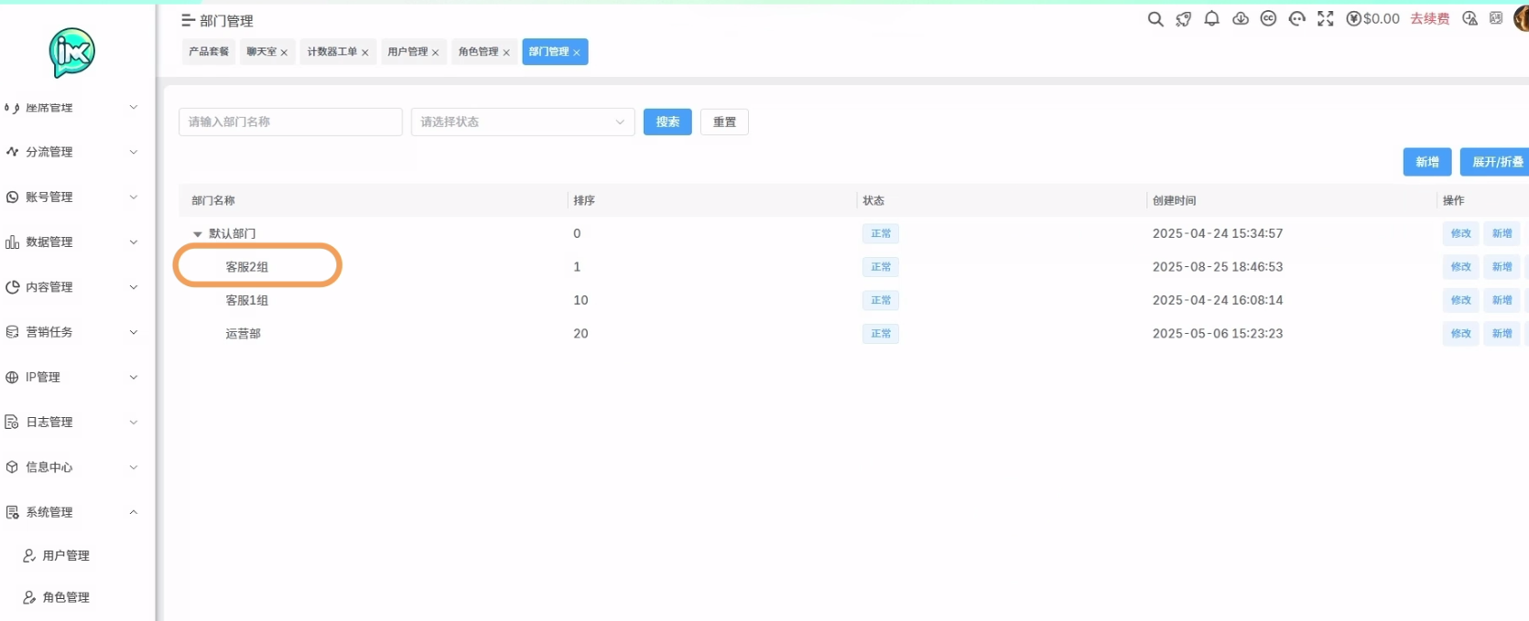
Task: Switch to the 聊天室 tab
Action: tap(261, 52)
